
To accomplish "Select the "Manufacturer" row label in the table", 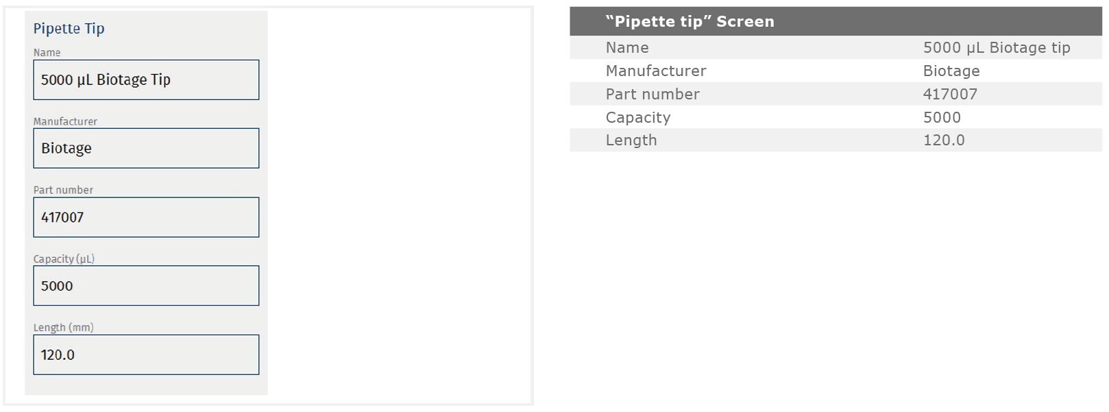I will 655,71.
